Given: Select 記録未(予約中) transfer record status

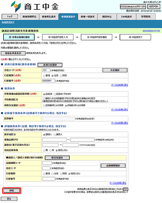Looking at the screenshot, I should 55,94.
